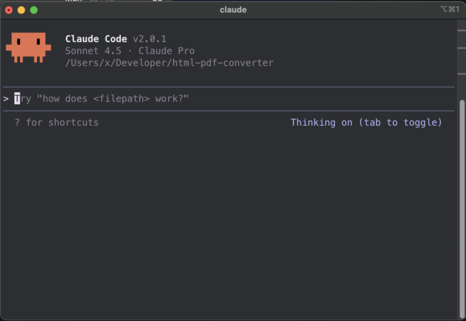
Task: Click the highlighted block cursor in prompt
Action: [17, 99]
